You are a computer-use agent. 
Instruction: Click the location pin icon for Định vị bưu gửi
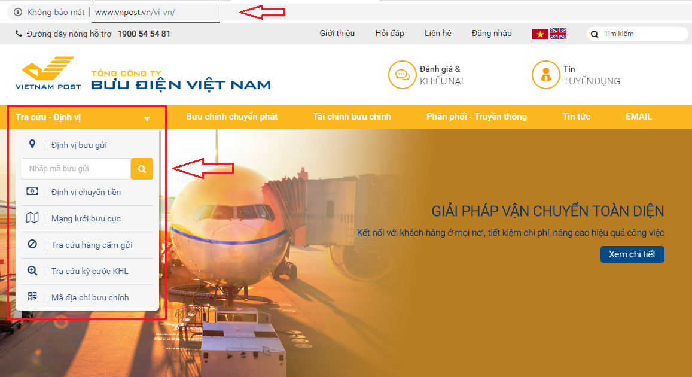[32, 144]
